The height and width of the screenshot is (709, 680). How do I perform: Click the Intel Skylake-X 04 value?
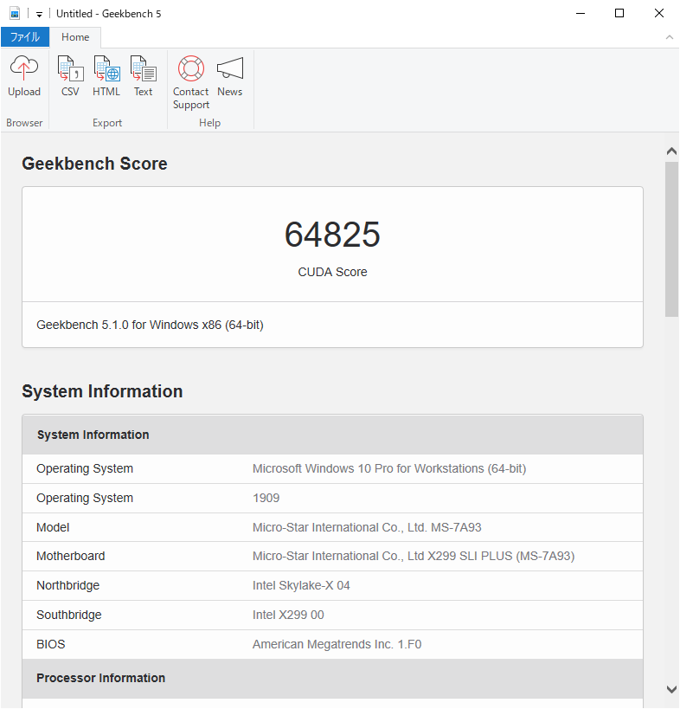coord(301,585)
